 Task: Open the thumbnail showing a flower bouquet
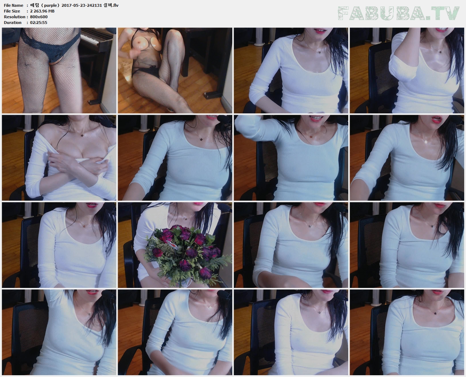[x=175, y=245]
